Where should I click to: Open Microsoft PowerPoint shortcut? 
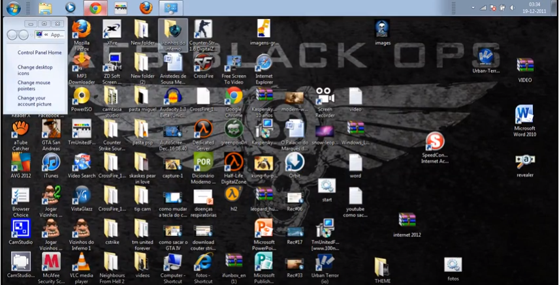(264, 235)
